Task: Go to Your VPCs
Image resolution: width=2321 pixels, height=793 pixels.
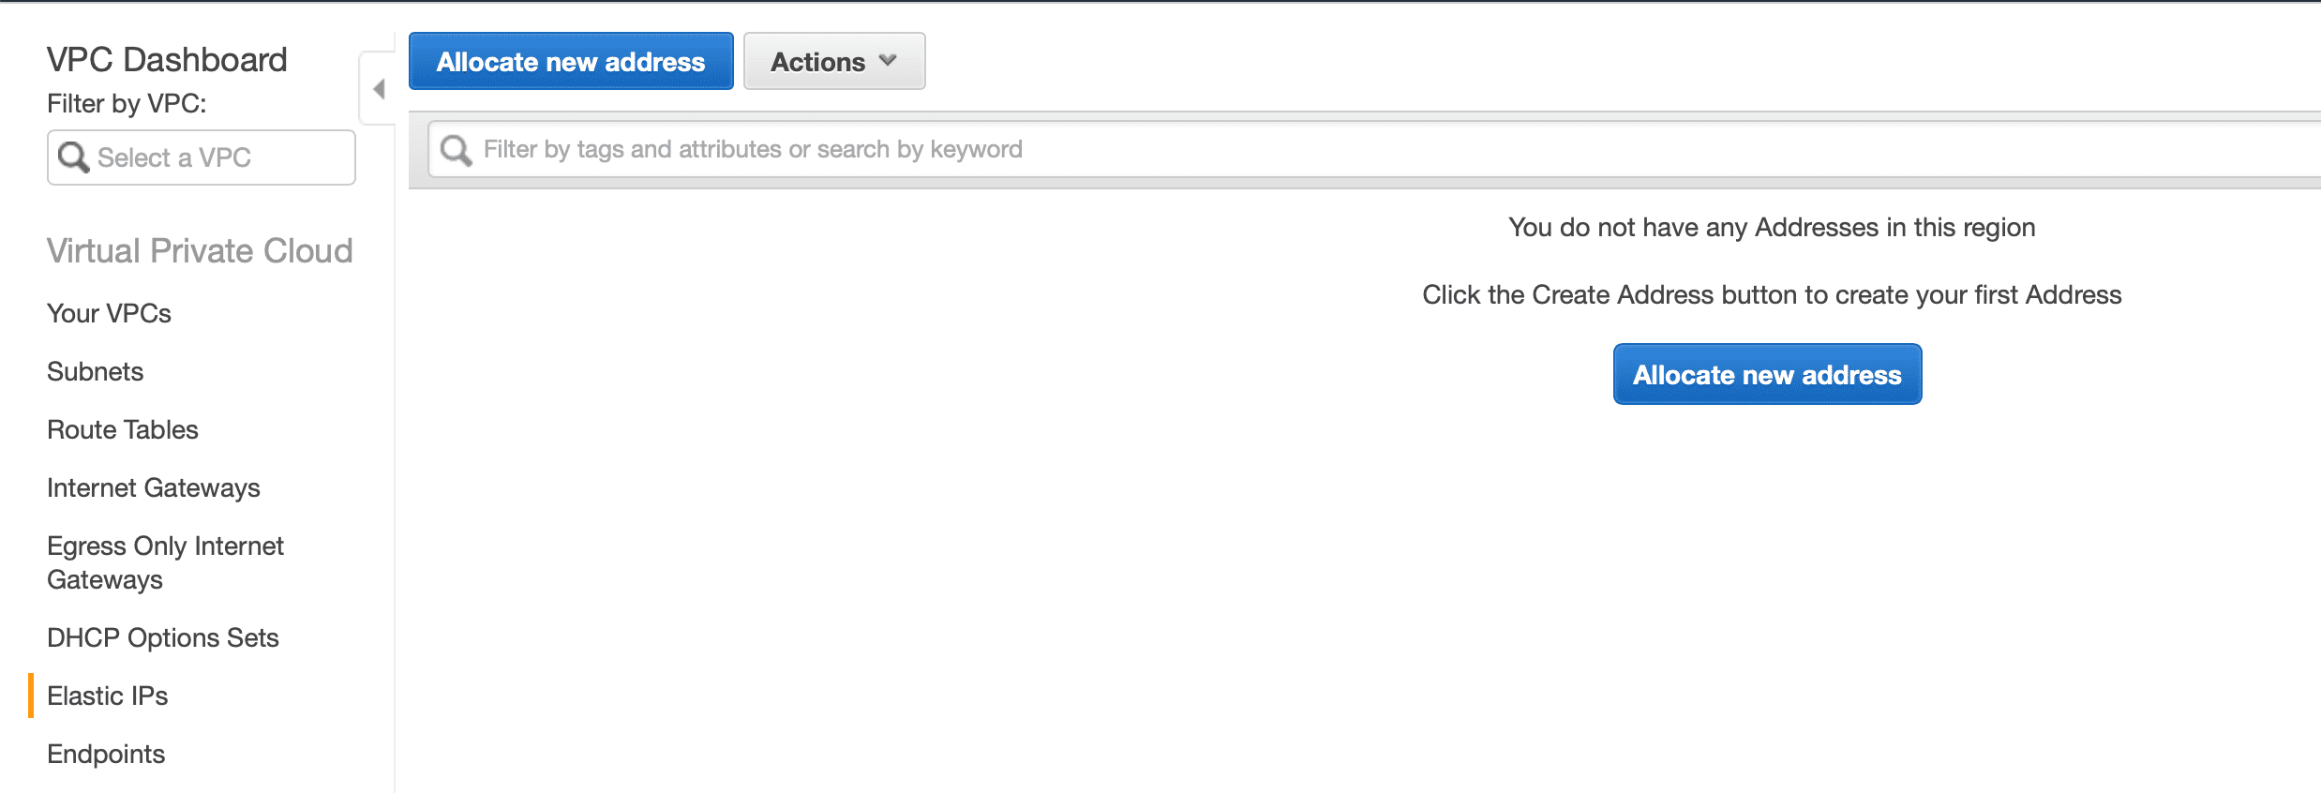Action: pos(109,313)
